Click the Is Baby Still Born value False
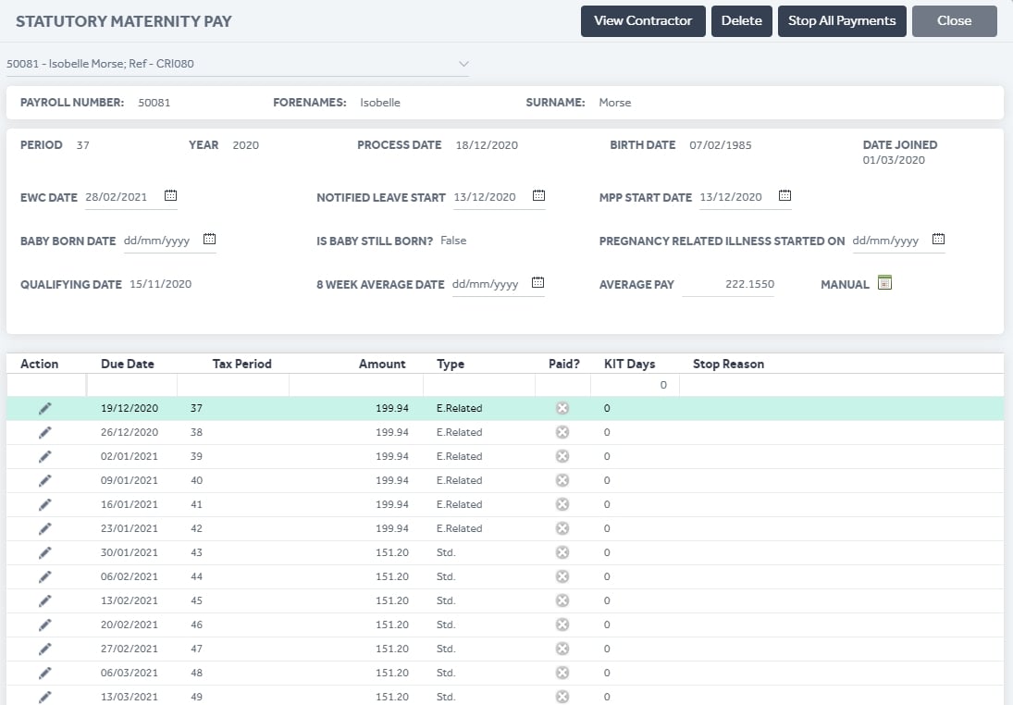This screenshot has height=705, width=1013. click(453, 241)
